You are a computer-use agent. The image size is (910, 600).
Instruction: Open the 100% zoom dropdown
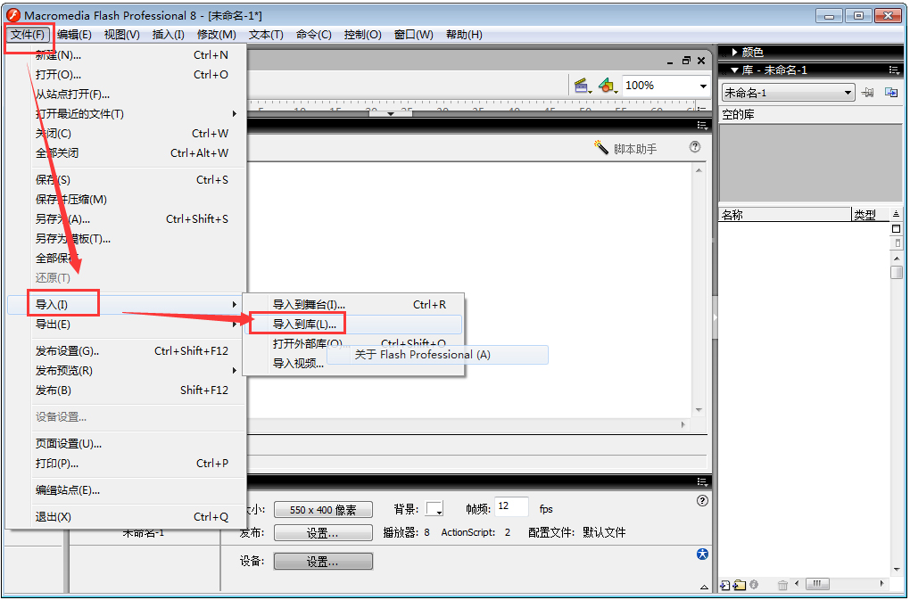[x=703, y=86]
